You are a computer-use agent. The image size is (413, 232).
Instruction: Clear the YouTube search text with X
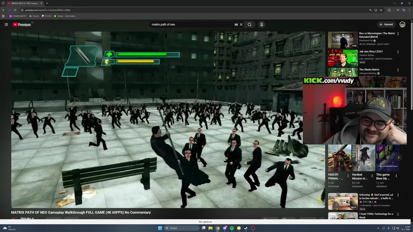241,24
